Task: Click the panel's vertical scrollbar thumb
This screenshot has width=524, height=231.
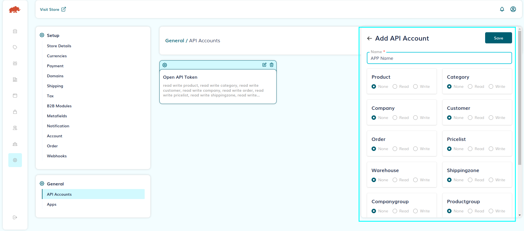Action: 520,97
